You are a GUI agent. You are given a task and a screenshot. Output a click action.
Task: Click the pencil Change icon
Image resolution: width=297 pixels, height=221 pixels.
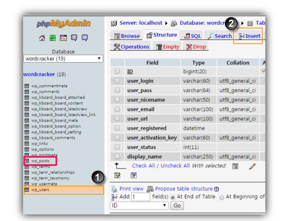point(252,166)
